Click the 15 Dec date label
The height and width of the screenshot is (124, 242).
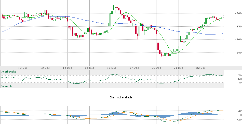(x=90, y=68)
